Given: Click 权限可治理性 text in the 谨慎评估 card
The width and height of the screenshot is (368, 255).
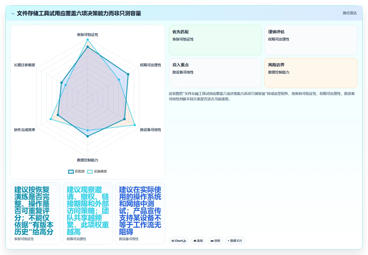Looking at the screenshot, I should [279, 39].
